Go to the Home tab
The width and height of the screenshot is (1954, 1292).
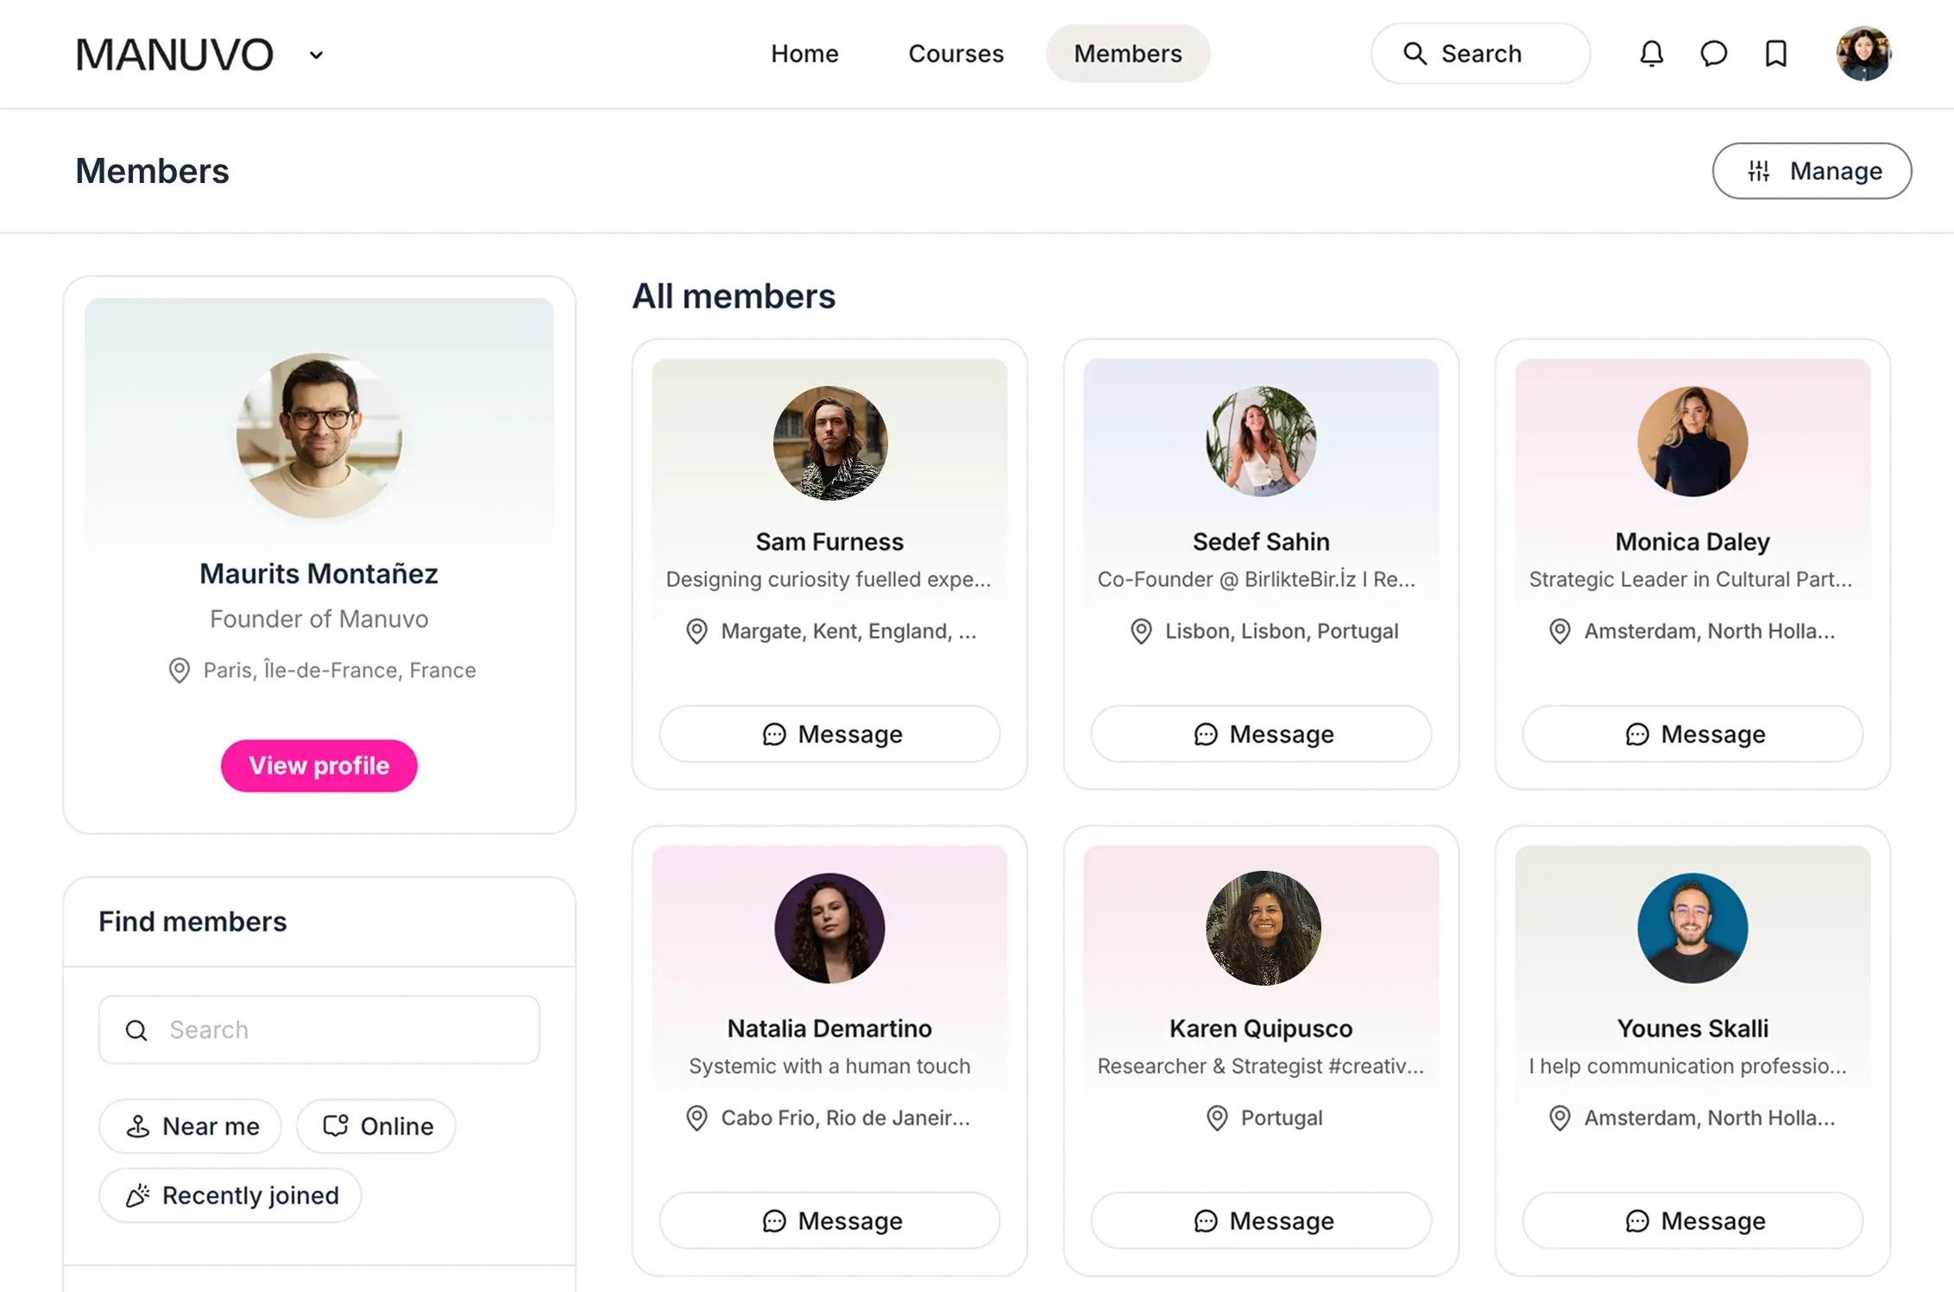pyautogui.click(x=804, y=54)
